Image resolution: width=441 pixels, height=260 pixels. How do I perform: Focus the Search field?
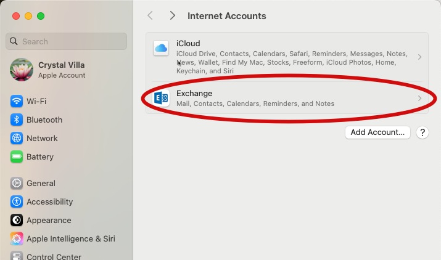click(66, 41)
